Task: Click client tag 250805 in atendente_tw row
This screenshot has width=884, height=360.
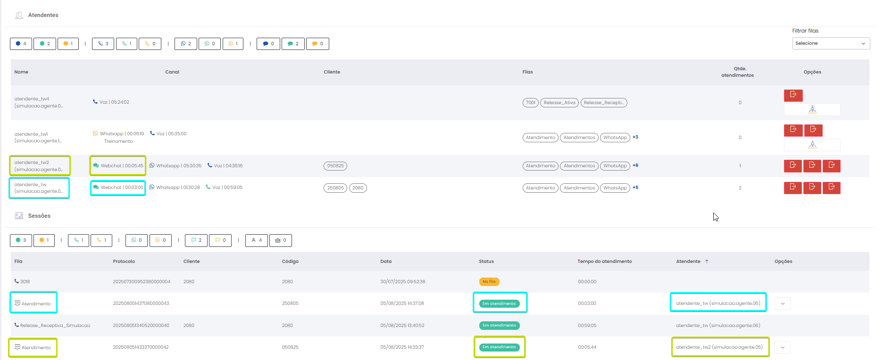Action: [335, 188]
